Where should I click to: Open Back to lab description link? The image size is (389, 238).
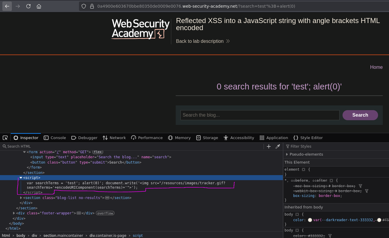203,41
